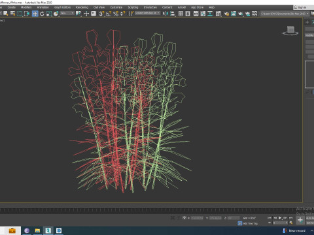
Task: Open the Create Selection Set dropdown
Action: [x=148, y=13]
